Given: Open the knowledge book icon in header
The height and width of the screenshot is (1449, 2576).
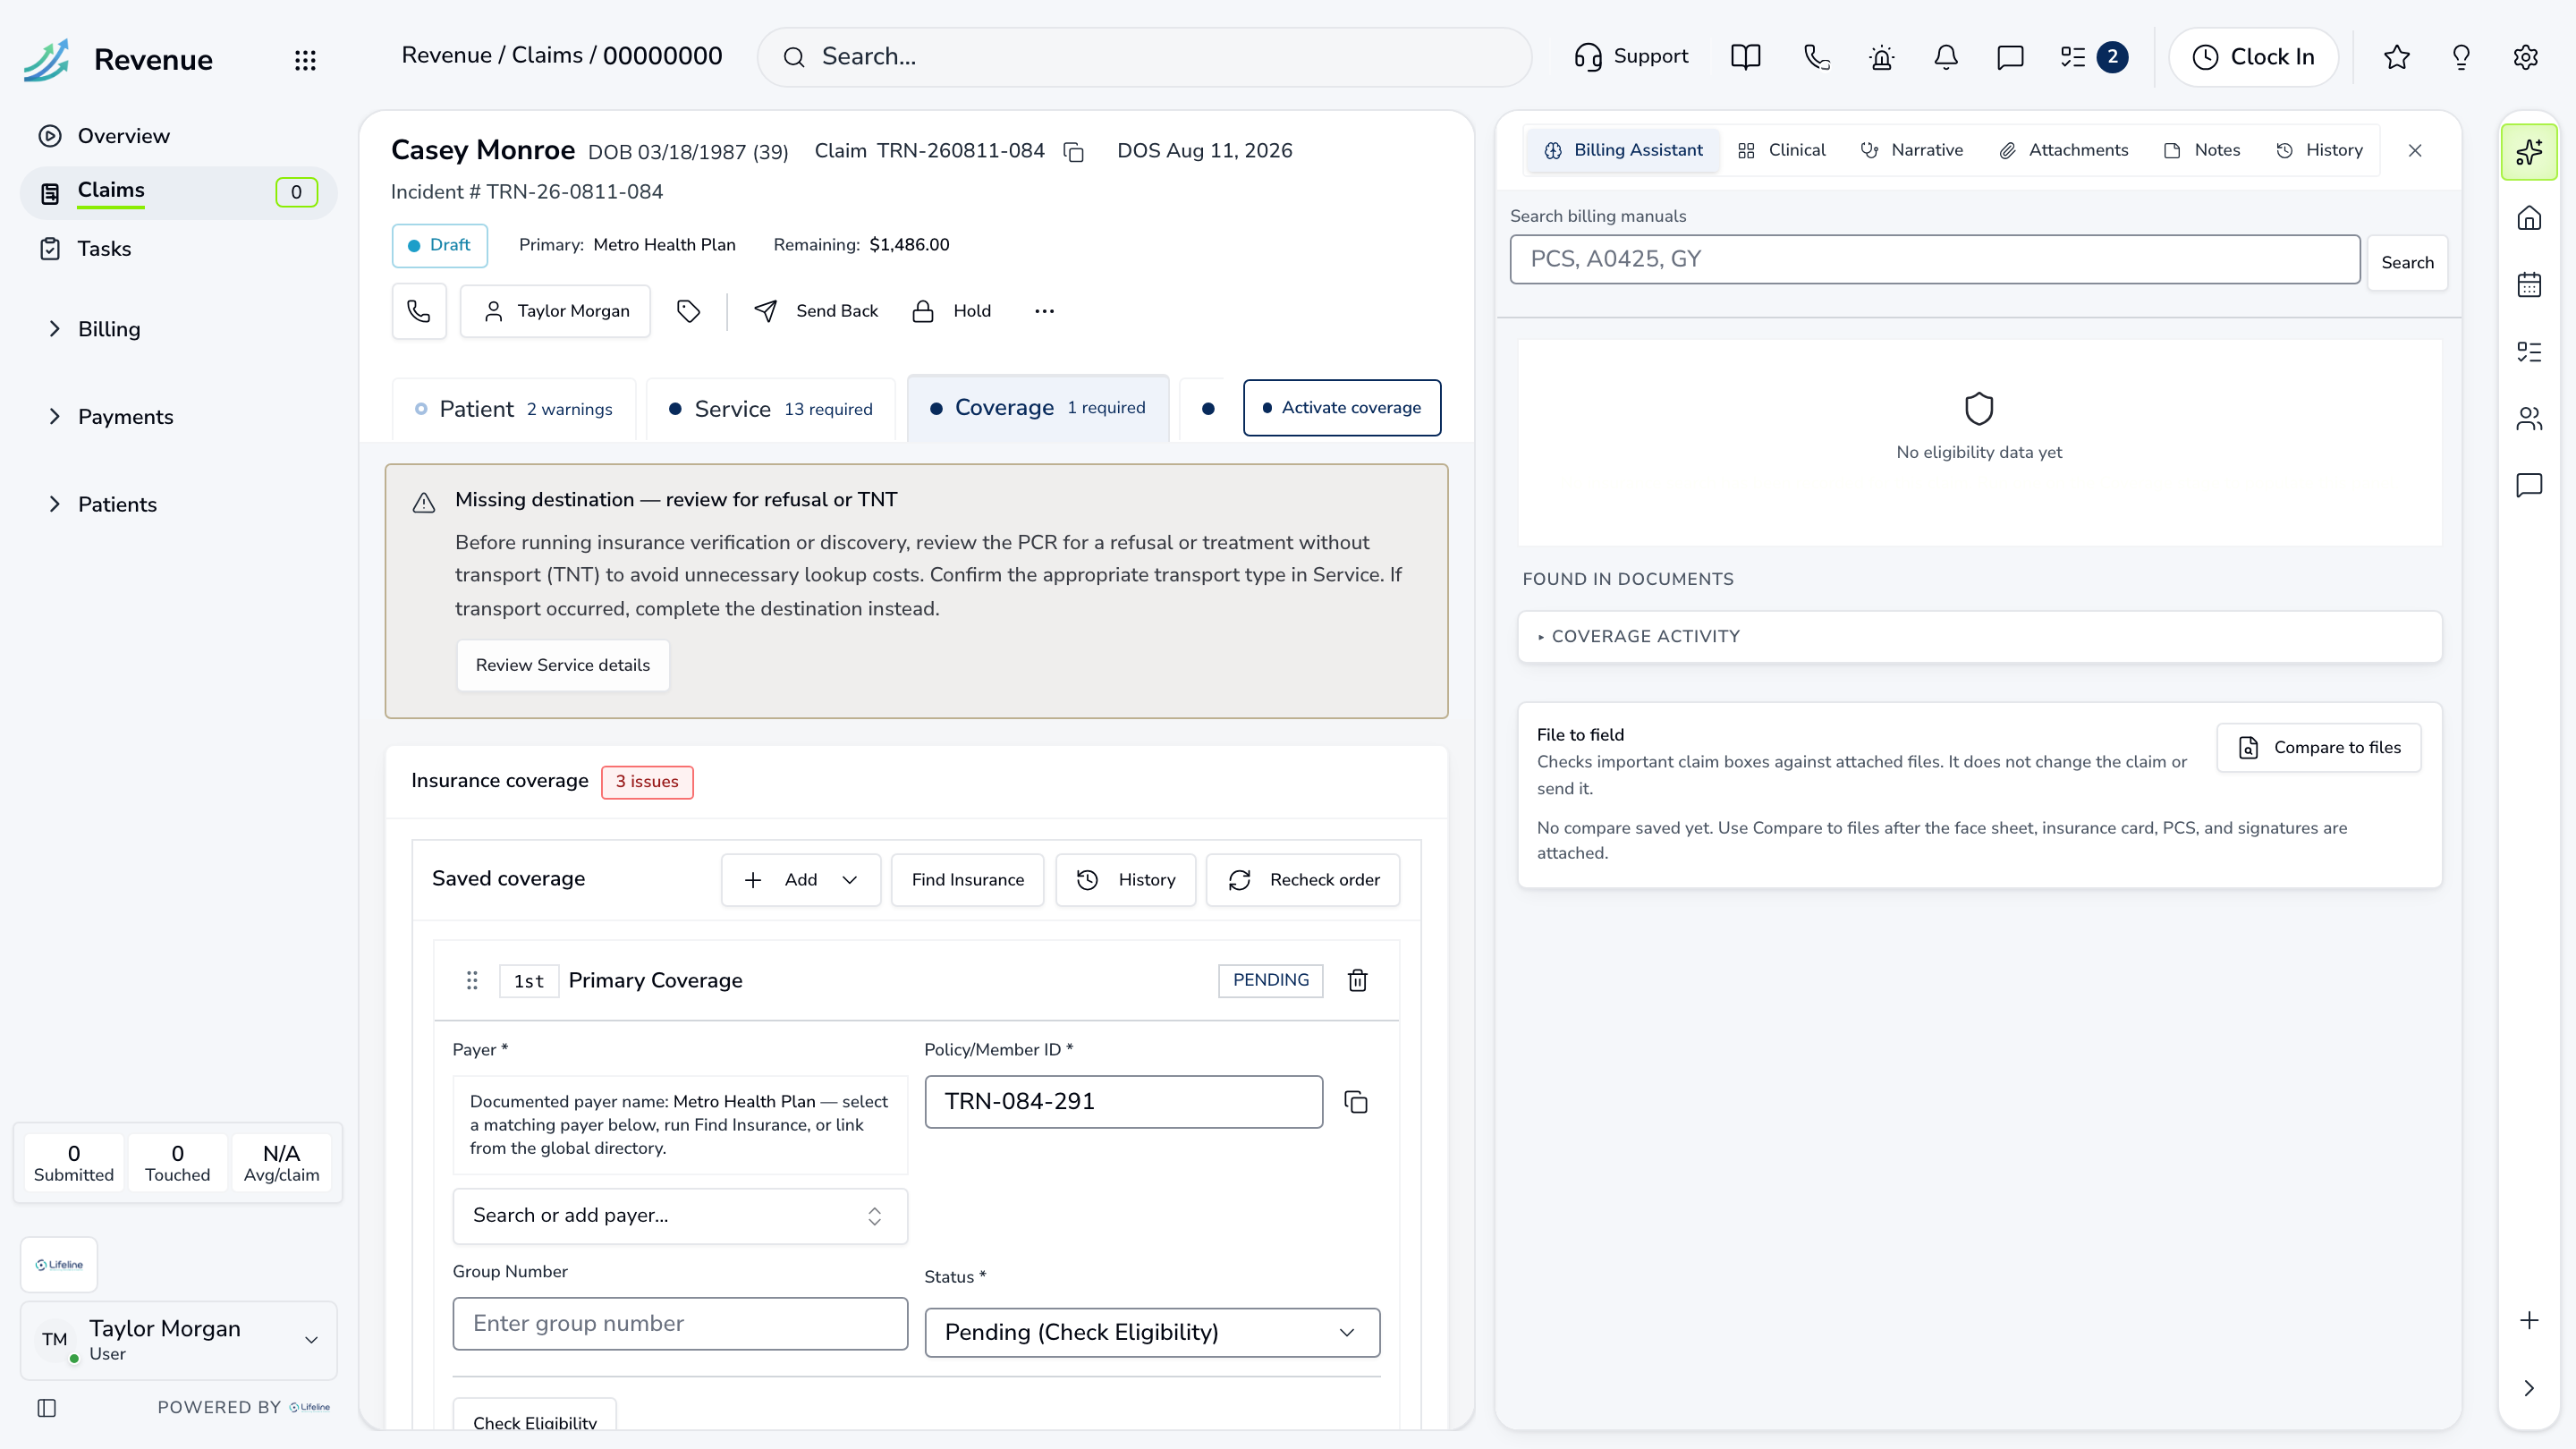Looking at the screenshot, I should 1745,57.
